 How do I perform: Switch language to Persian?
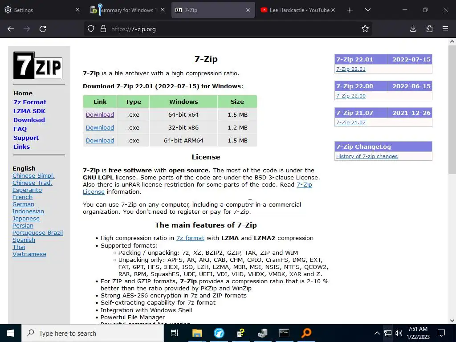pos(23,225)
